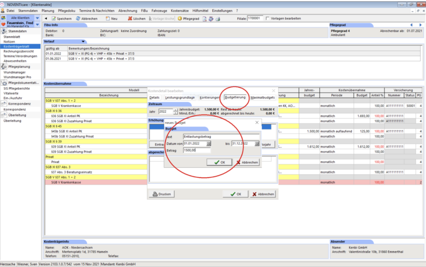
Task: Switch to the Kontierungen tab
Action: click(x=209, y=98)
